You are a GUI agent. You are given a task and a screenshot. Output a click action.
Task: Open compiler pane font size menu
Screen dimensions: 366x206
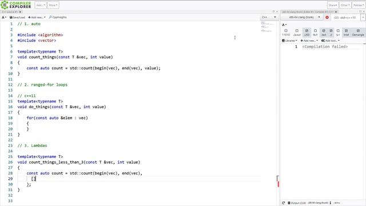284,25
